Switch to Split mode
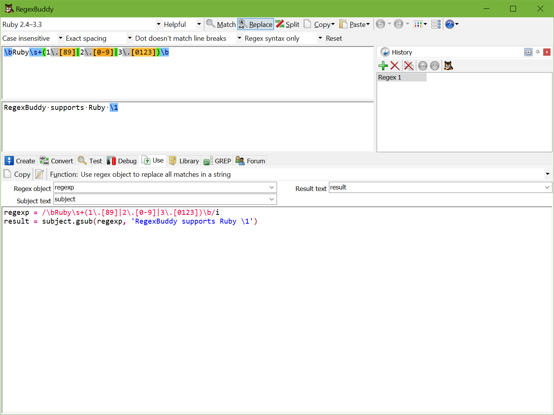 point(287,24)
